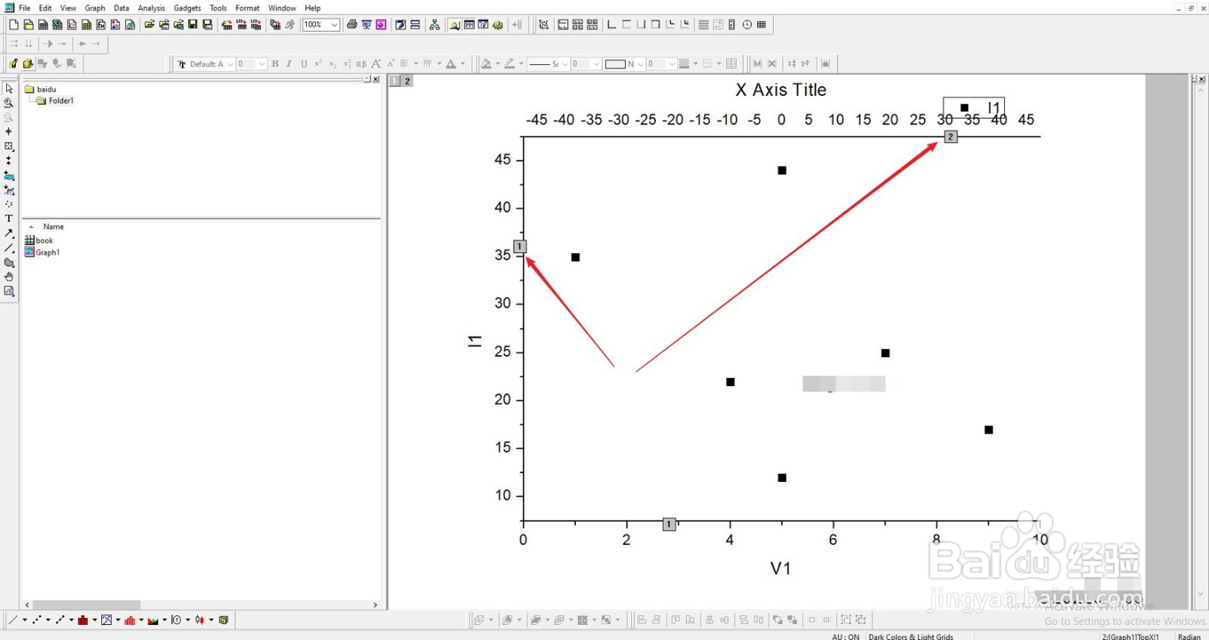The image size is (1209, 640).
Task: Select Graph1 in project list
Action: pyautogui.click(x=42, y=252)
